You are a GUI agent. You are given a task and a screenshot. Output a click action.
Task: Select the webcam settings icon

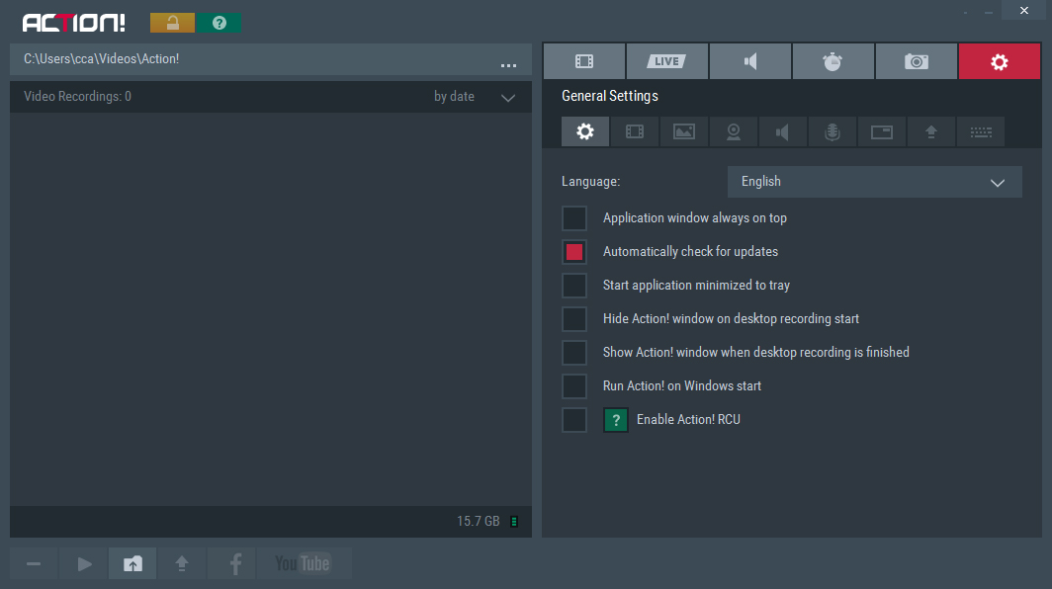click(x=734, y=131)
